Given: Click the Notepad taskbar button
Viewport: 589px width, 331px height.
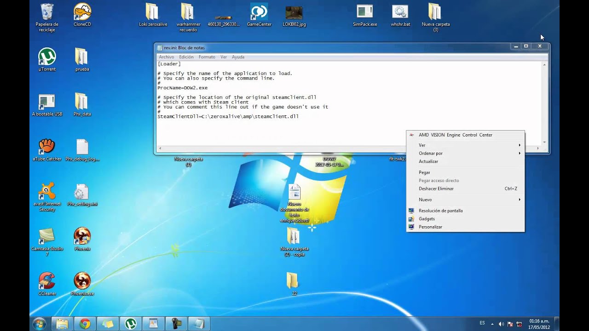Looking at the screenshot, I should [x=199, y=324].
